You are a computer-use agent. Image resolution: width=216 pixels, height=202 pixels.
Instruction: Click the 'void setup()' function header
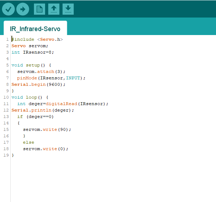click(x=31, y=65)
